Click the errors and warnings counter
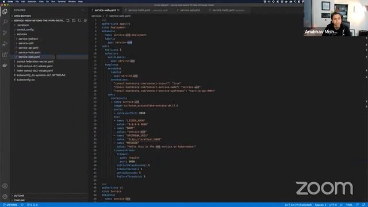The width and height of the screenshot is (368, 207). pyautogui.click(x=32, y=205)
